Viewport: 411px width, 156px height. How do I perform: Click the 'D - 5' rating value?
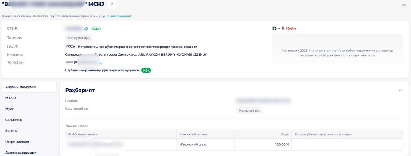click(278, 29)
